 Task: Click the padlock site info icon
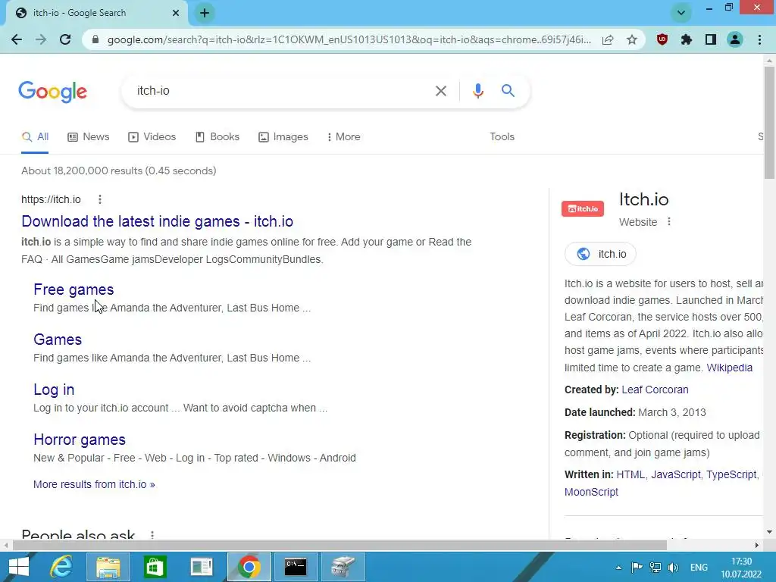point(95,39)
